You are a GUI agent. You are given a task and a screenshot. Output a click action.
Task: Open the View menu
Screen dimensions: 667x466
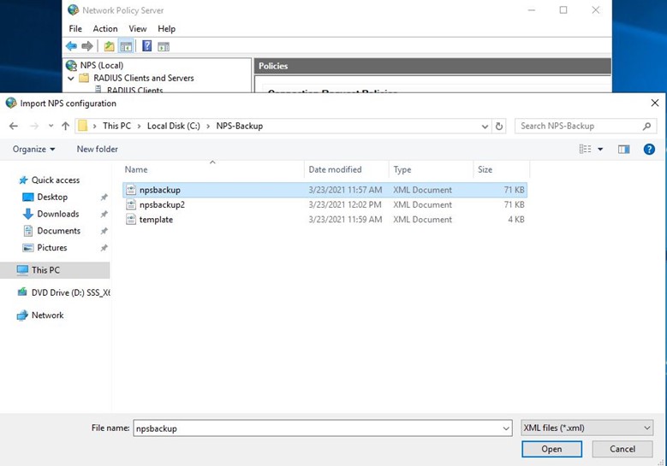point(137,28)
